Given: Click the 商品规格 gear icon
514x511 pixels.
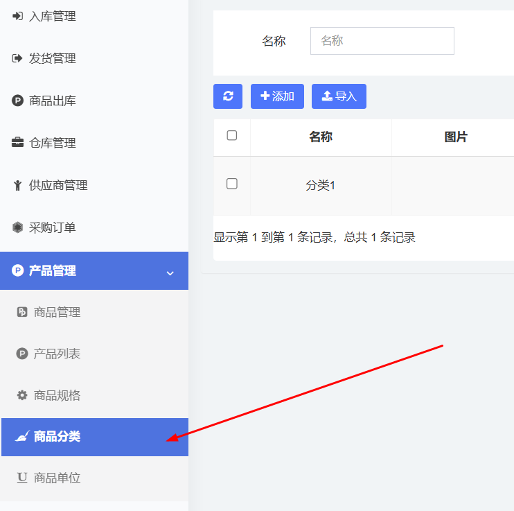Looking at the screenshot, I should tap(22, 395).
